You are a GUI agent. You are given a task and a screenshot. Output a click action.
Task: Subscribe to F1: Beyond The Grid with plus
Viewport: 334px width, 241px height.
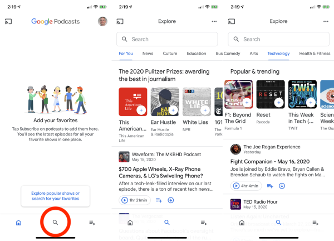point(247,103)
